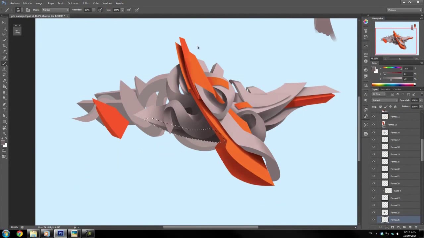Screen dimensions: 424x238
Task: Select the Paint Bucket tool
Action: click(4, 87)
